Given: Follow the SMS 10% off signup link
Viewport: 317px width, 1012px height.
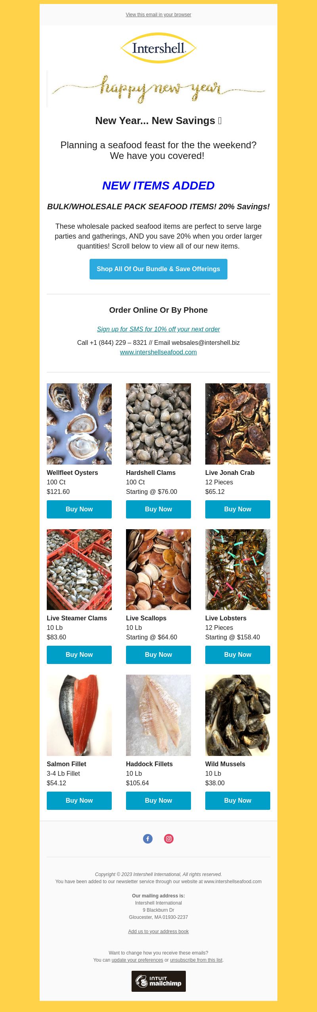Looking at the screenshot, I should click(158, 329).
